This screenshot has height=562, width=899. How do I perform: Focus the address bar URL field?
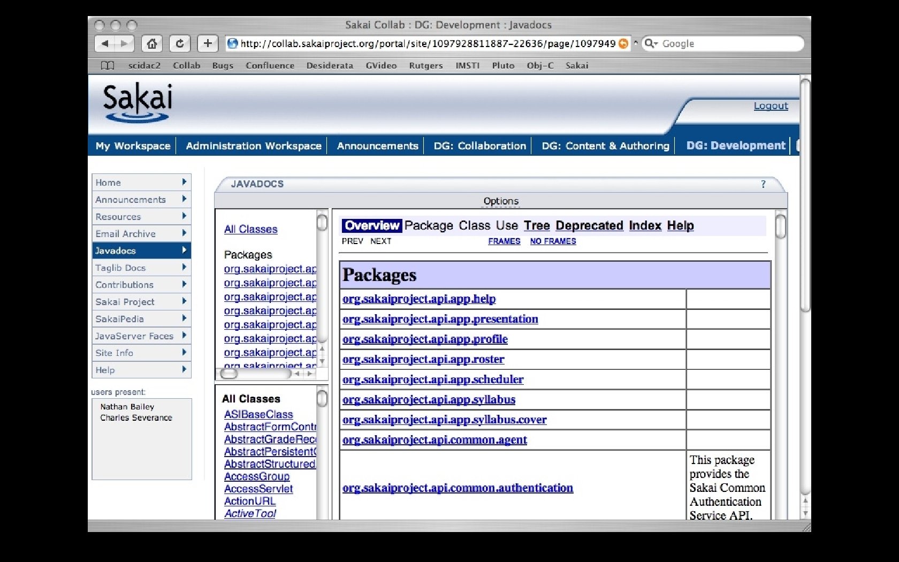click(428, 44)
